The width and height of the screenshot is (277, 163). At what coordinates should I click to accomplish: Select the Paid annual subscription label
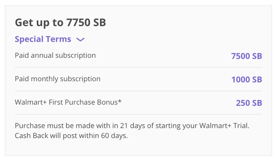55,56
